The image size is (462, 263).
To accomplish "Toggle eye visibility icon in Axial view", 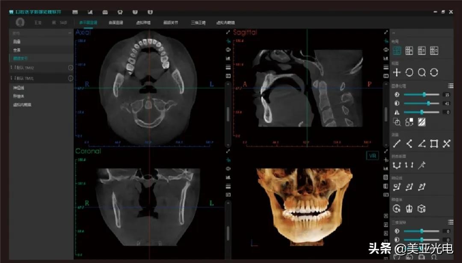I will [x=228, y=50].
